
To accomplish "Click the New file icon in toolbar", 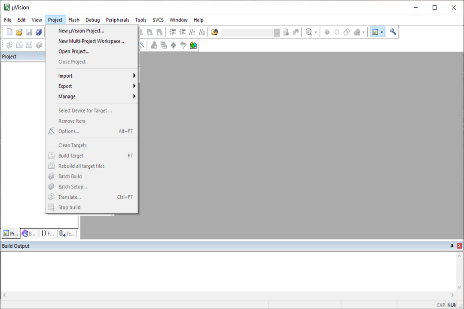I will pos(9,32).
